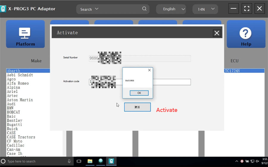Image resolution: width=268 pixels, height=167 pixels.
Task: Click the Windows taskbar search box
Action: 37,161
